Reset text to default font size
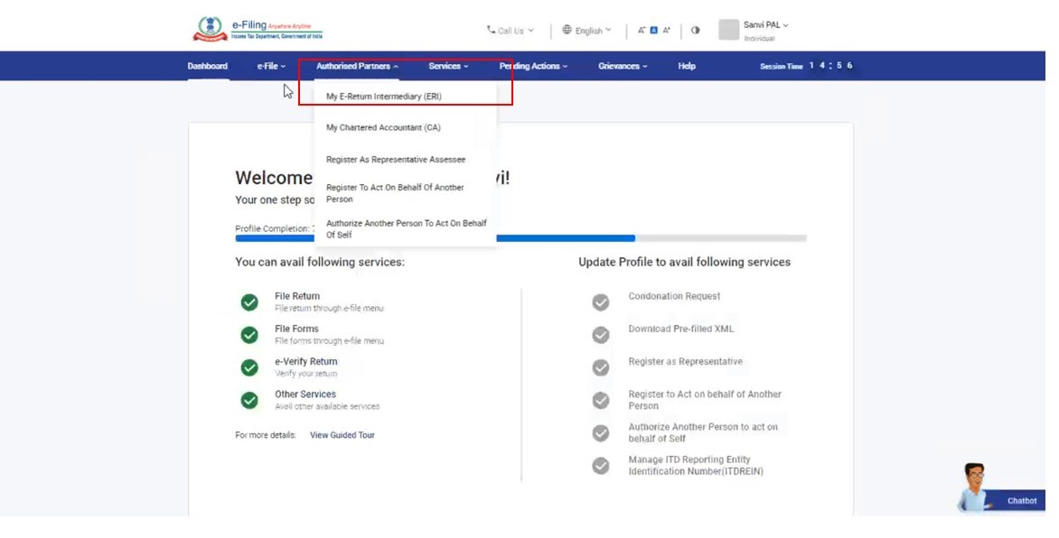The image size is (1059, 538). coord(654,31)
